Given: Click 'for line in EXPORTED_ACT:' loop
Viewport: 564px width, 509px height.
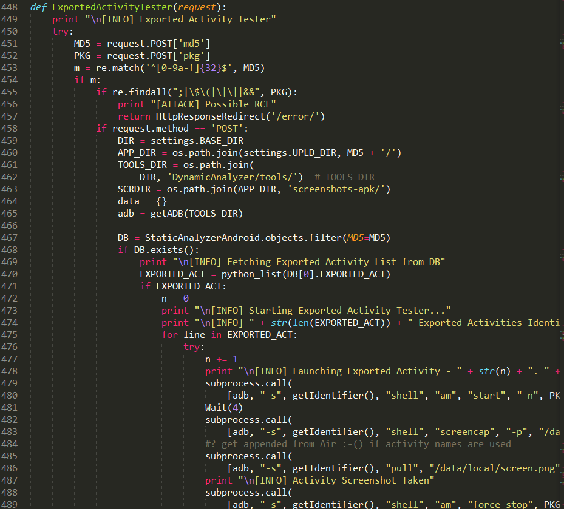Looking at the screenshot, I should (x=229, y=335).
